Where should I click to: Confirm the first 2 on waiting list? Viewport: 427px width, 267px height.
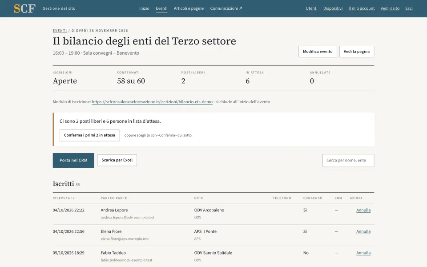[89, 135]
